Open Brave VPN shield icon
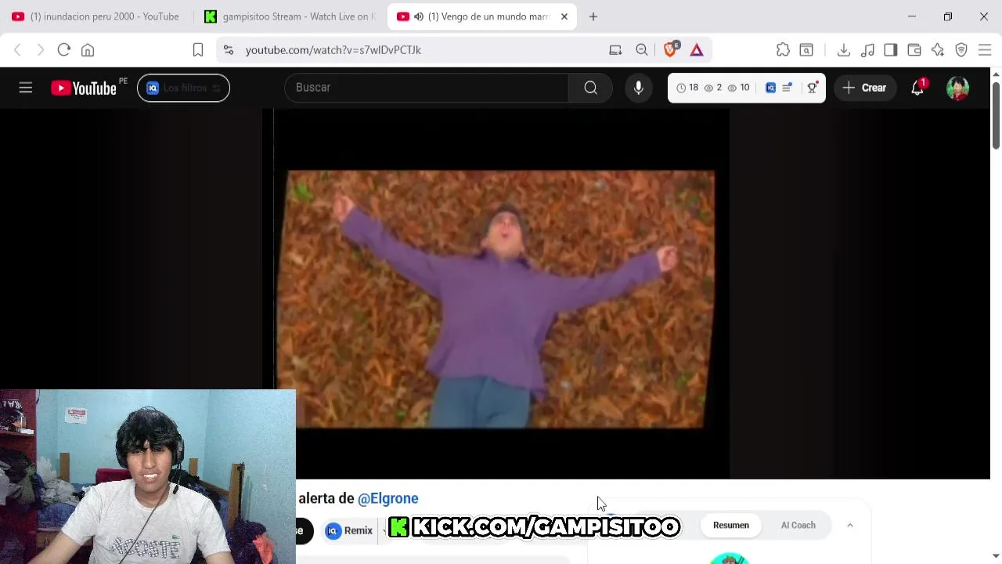1002x564 pixels. tap(961, 50)
